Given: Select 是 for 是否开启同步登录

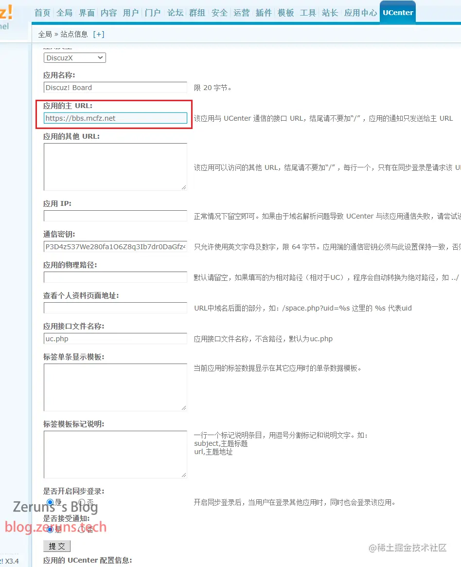Looking at the screenshot, I should [x=50, y=502].
